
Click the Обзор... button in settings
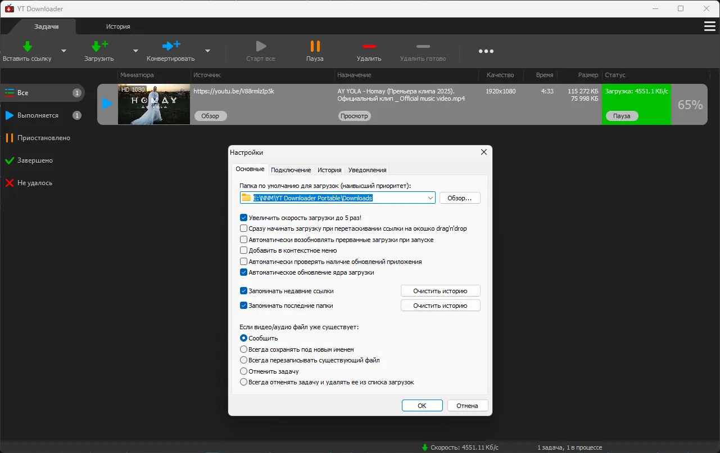coord(460,198)
